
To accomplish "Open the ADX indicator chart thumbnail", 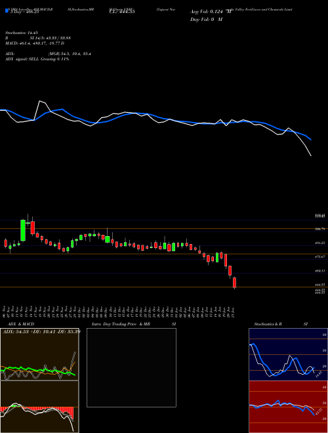I will [x=39, y=354].
